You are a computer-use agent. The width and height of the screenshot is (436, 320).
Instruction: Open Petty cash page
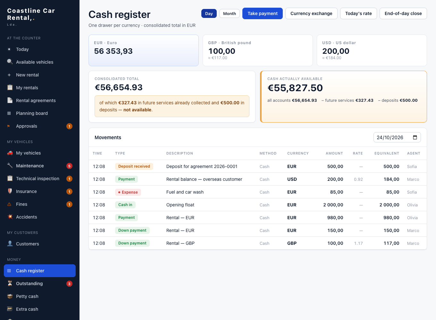tap(40, 296)
